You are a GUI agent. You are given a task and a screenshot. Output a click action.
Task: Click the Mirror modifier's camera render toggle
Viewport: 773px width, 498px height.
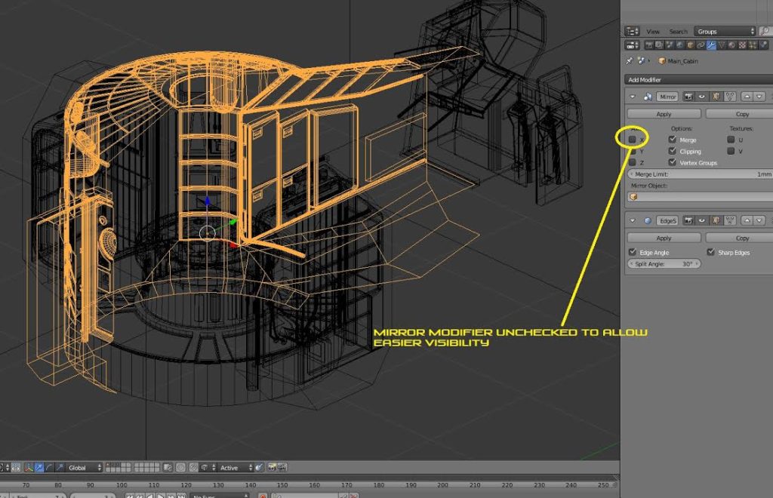(688, 95)
